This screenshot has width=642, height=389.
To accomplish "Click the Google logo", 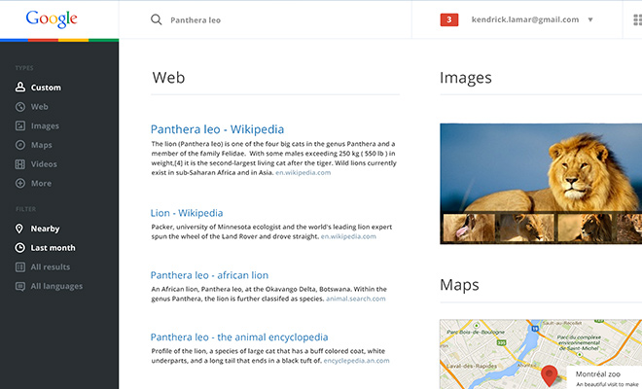I will 52,19.
